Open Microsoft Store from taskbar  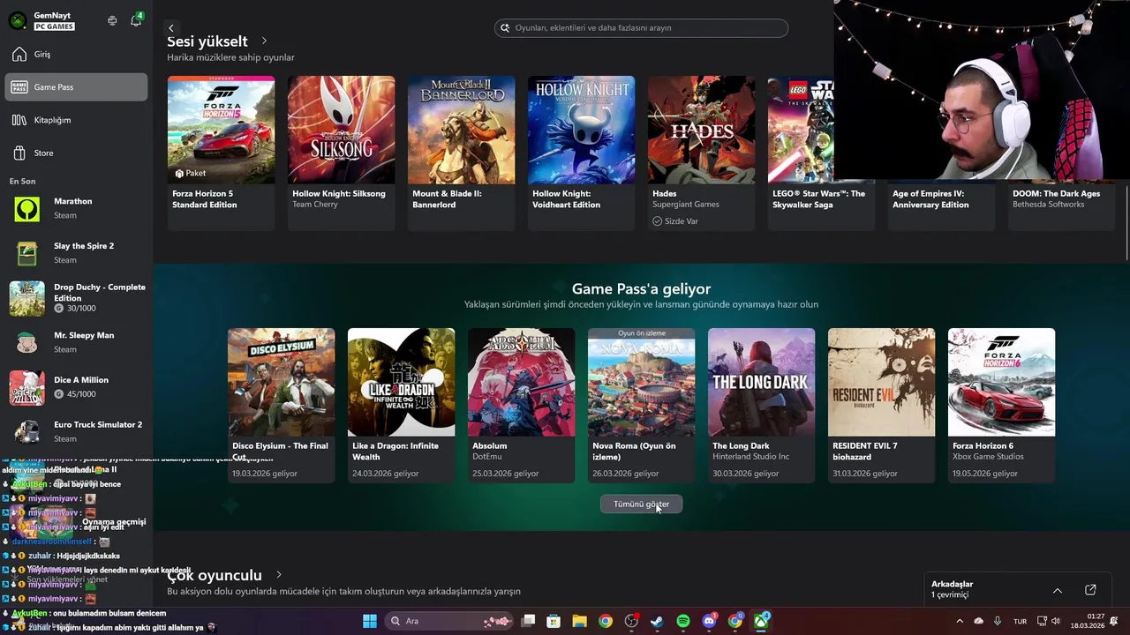[554, 621]
